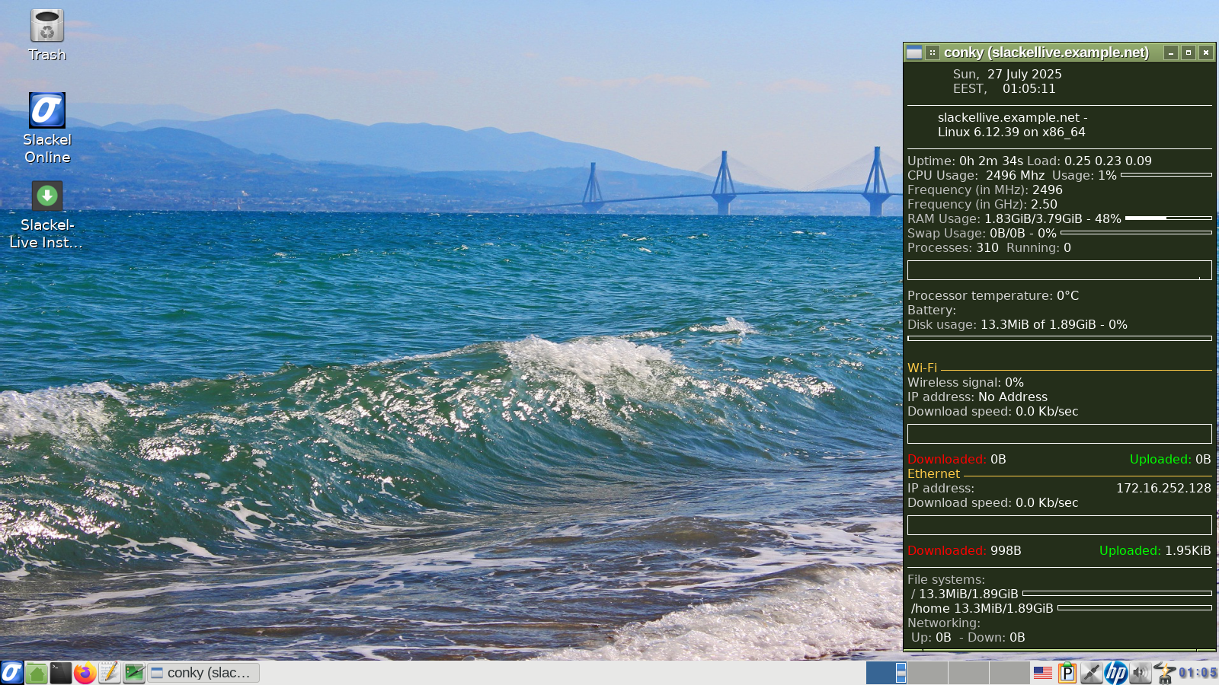Open the Slackel Online desktop shortcut
This screenshot has width=1219, height=685.
[x=46, y=111]
